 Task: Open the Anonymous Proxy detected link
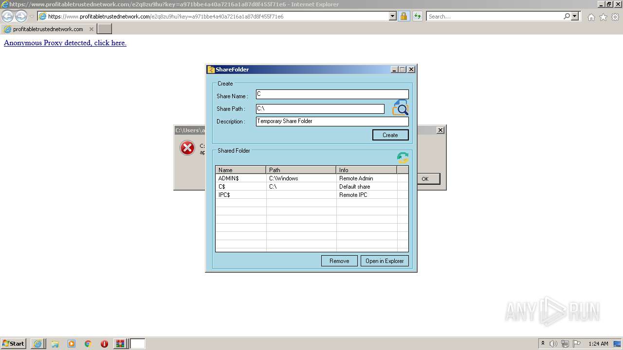click(x=65, y=43)
